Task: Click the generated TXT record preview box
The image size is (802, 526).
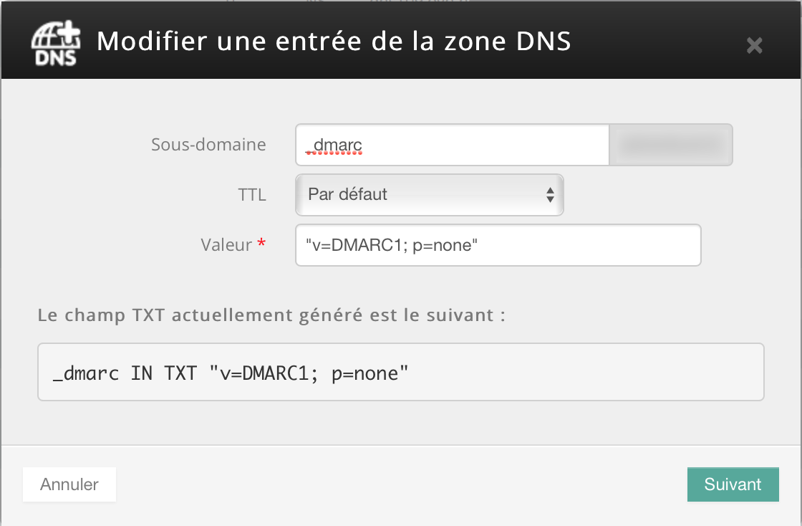Action: [x=401, y=372]
